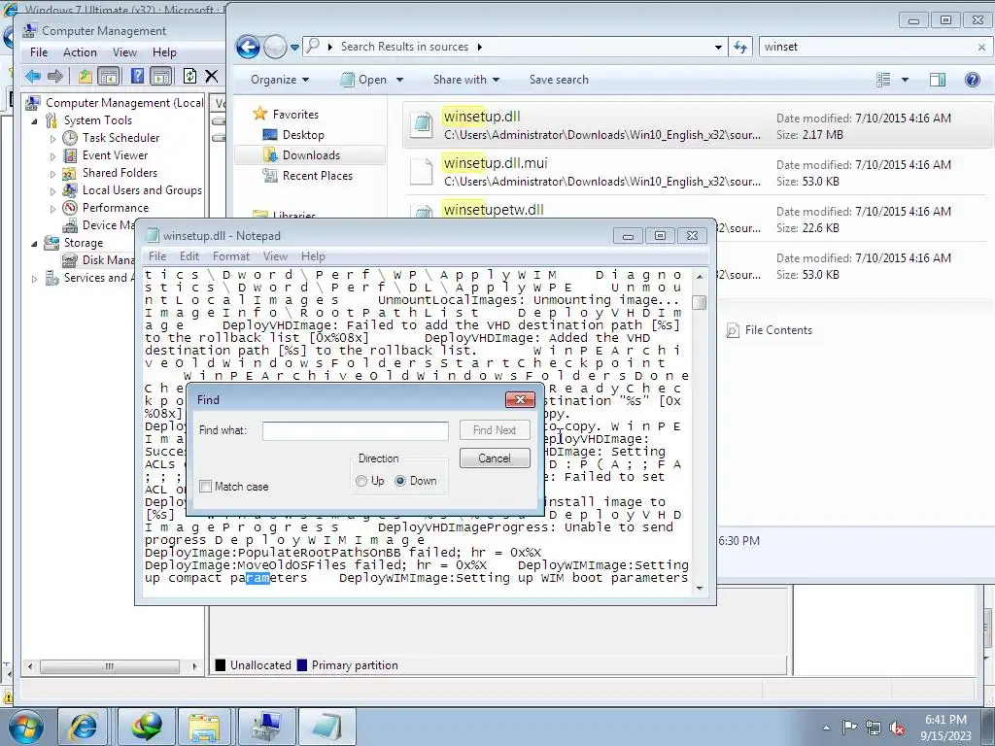Open the Notepad File menu

[157, 256]
